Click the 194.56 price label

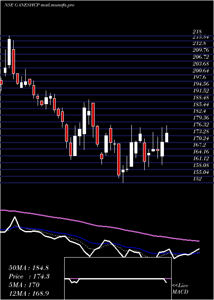tap(201, 84)
